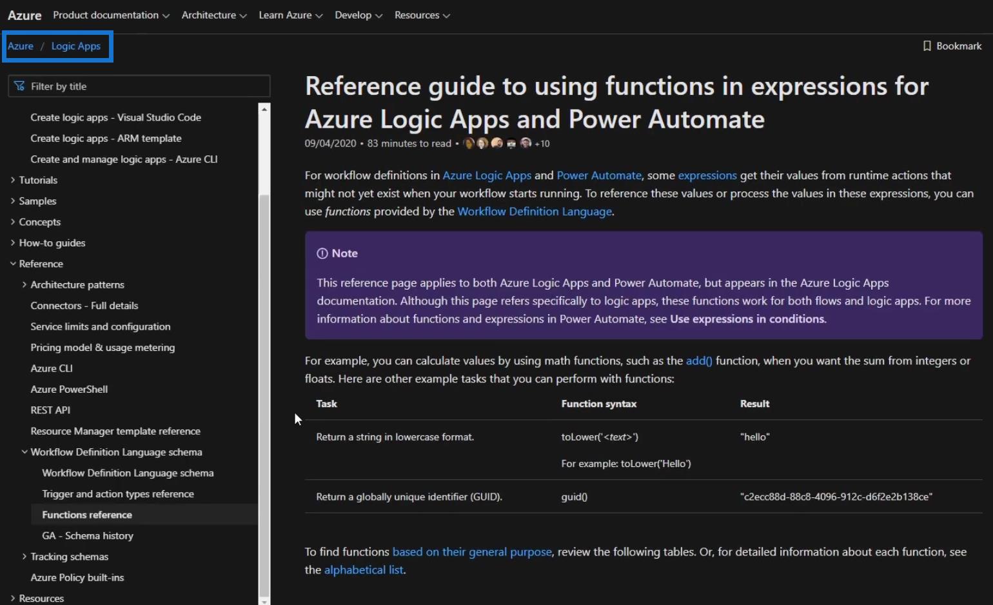Image resolution: width=993 pixels, height=605 pixels.
Task: Open Pricing model & usage metering
Action: pos(103,348)
